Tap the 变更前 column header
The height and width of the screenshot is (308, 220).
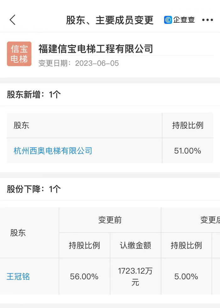click(110, 220)
